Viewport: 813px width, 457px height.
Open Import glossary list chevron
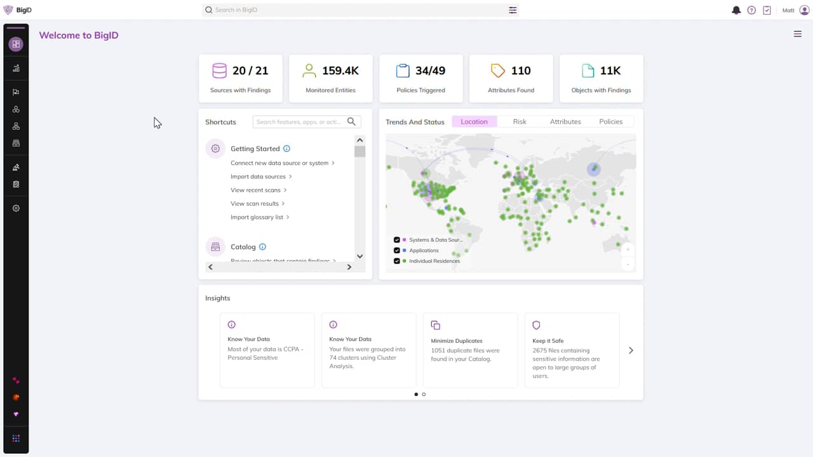tap(288, 217)
